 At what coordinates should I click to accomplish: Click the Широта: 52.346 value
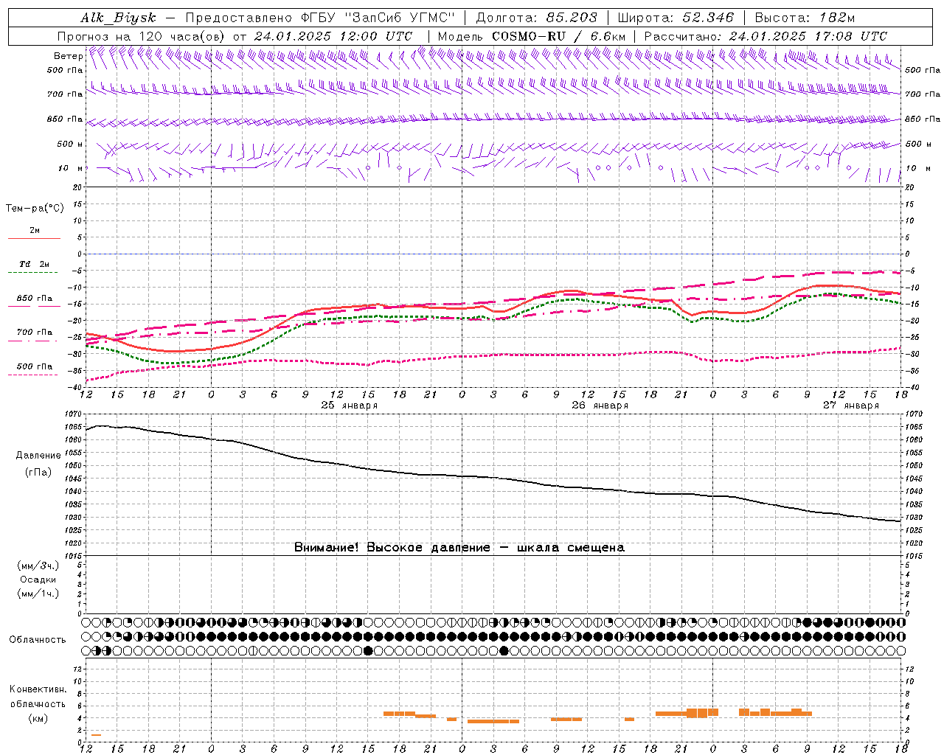(x=676, y=18)
